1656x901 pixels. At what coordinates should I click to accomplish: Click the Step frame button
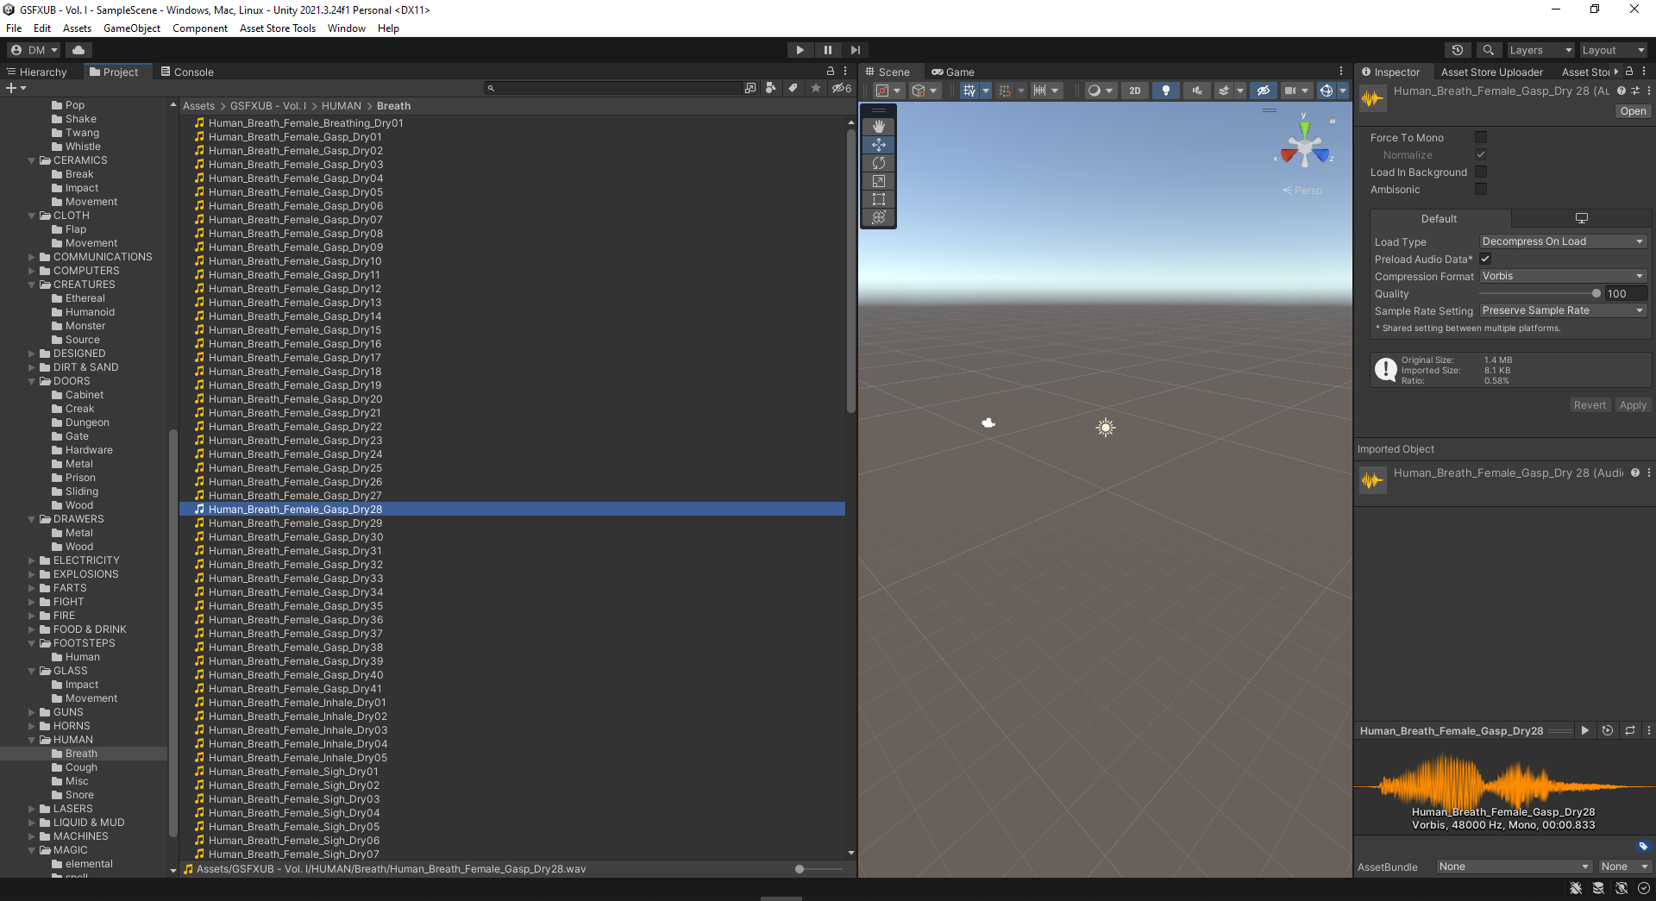click(856, 50)
